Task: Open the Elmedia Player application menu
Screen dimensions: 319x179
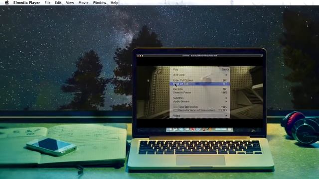Action: tap(26, 2)
